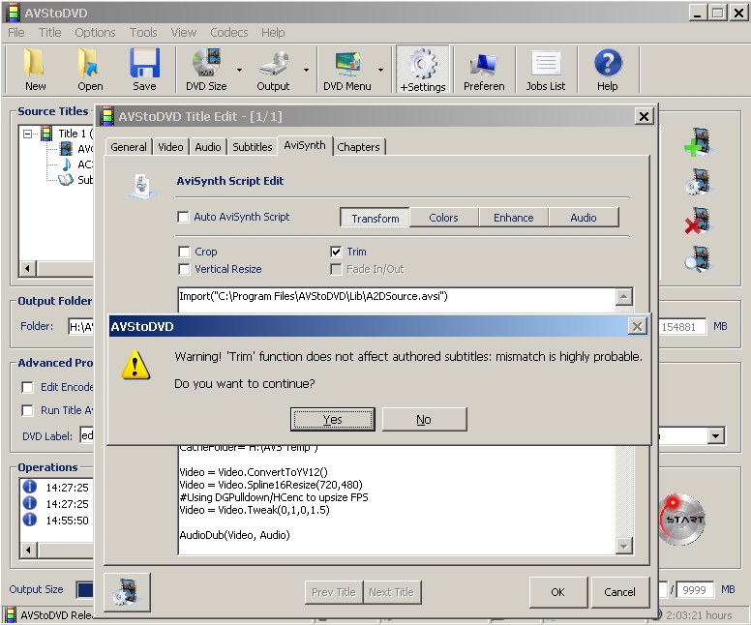The height and width of the screenshot is (625, 751).
Task: Click the yellow warning triangle icon
Action: pos(135,365)
